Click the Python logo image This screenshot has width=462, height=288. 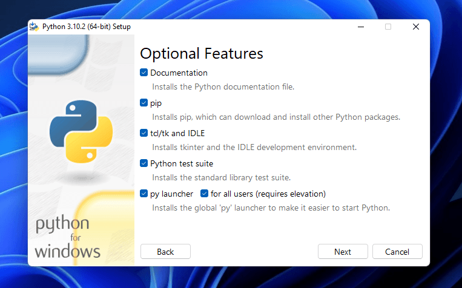[81, 132]
